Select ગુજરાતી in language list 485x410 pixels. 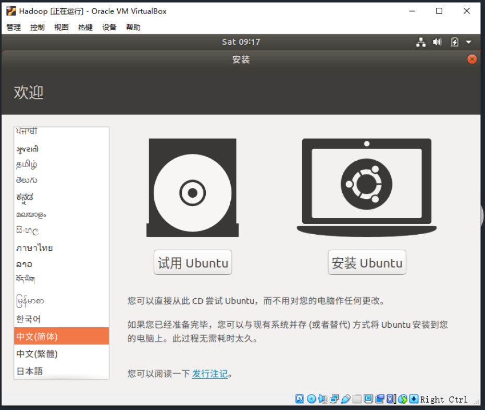[61, 149]
